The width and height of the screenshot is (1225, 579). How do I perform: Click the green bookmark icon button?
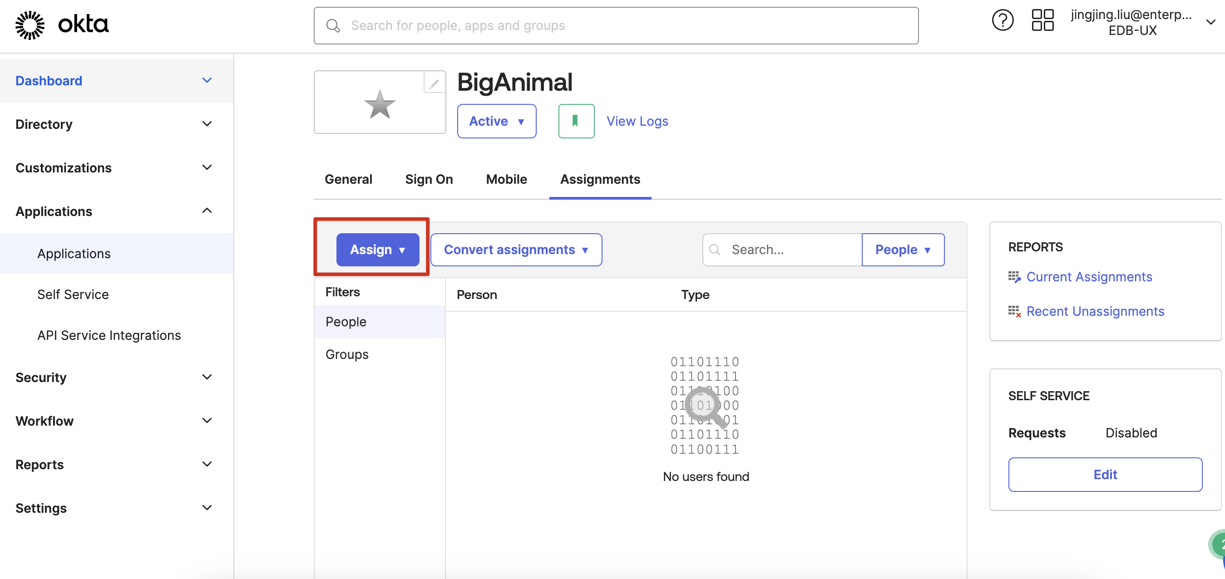click(x=576, y=121)
